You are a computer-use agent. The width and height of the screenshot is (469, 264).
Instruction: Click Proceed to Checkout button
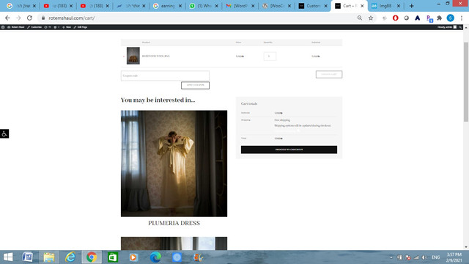tap(289, 150)
